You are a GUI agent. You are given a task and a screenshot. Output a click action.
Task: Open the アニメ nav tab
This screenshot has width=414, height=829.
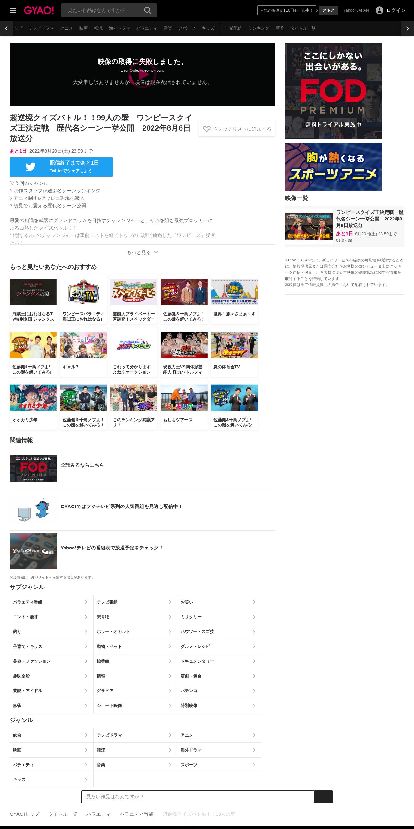[66, 28]
